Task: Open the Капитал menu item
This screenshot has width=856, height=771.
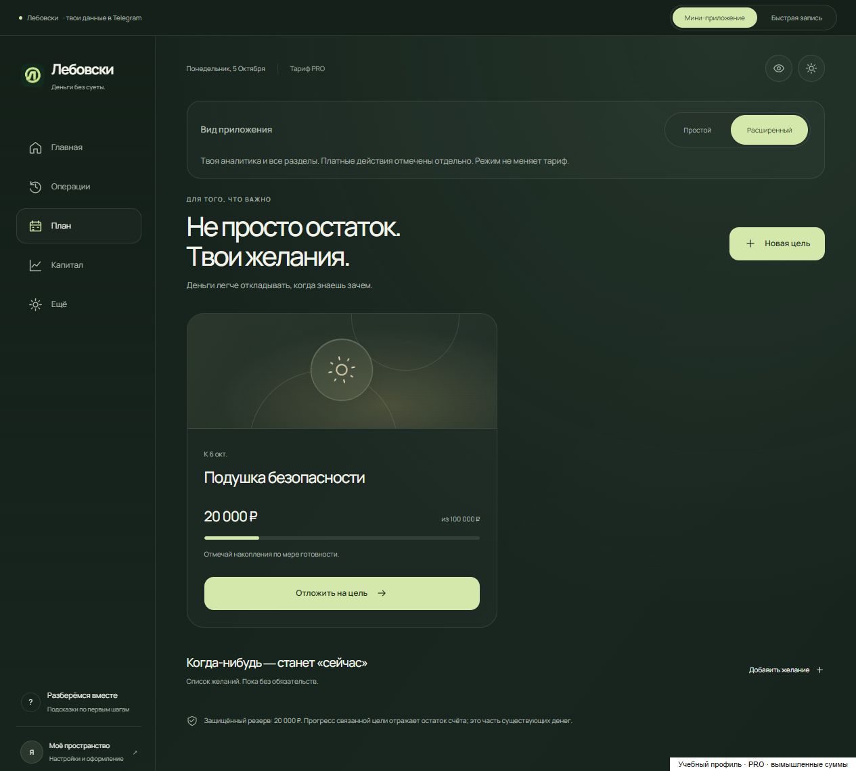Action: (78, 265)
